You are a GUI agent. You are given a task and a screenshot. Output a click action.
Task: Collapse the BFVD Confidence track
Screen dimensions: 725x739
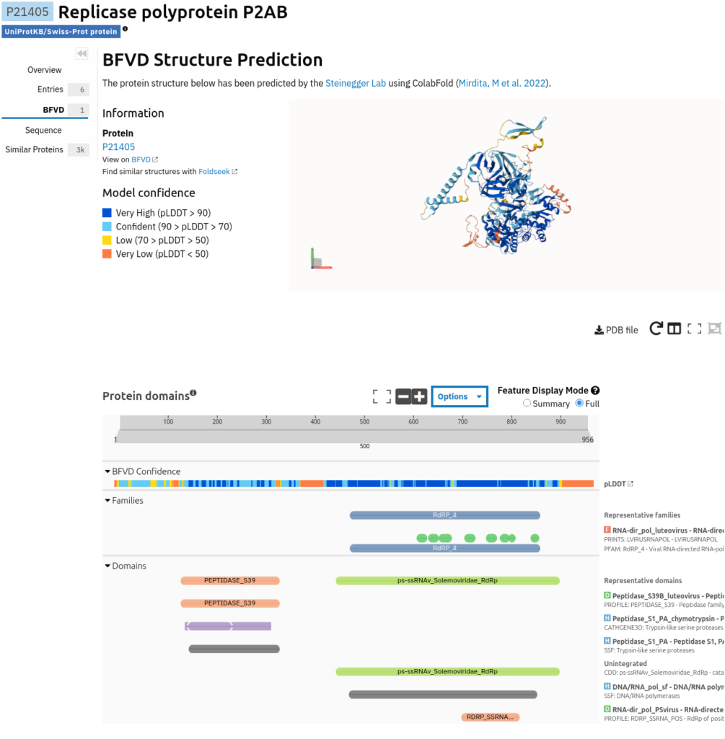(107, 471)
